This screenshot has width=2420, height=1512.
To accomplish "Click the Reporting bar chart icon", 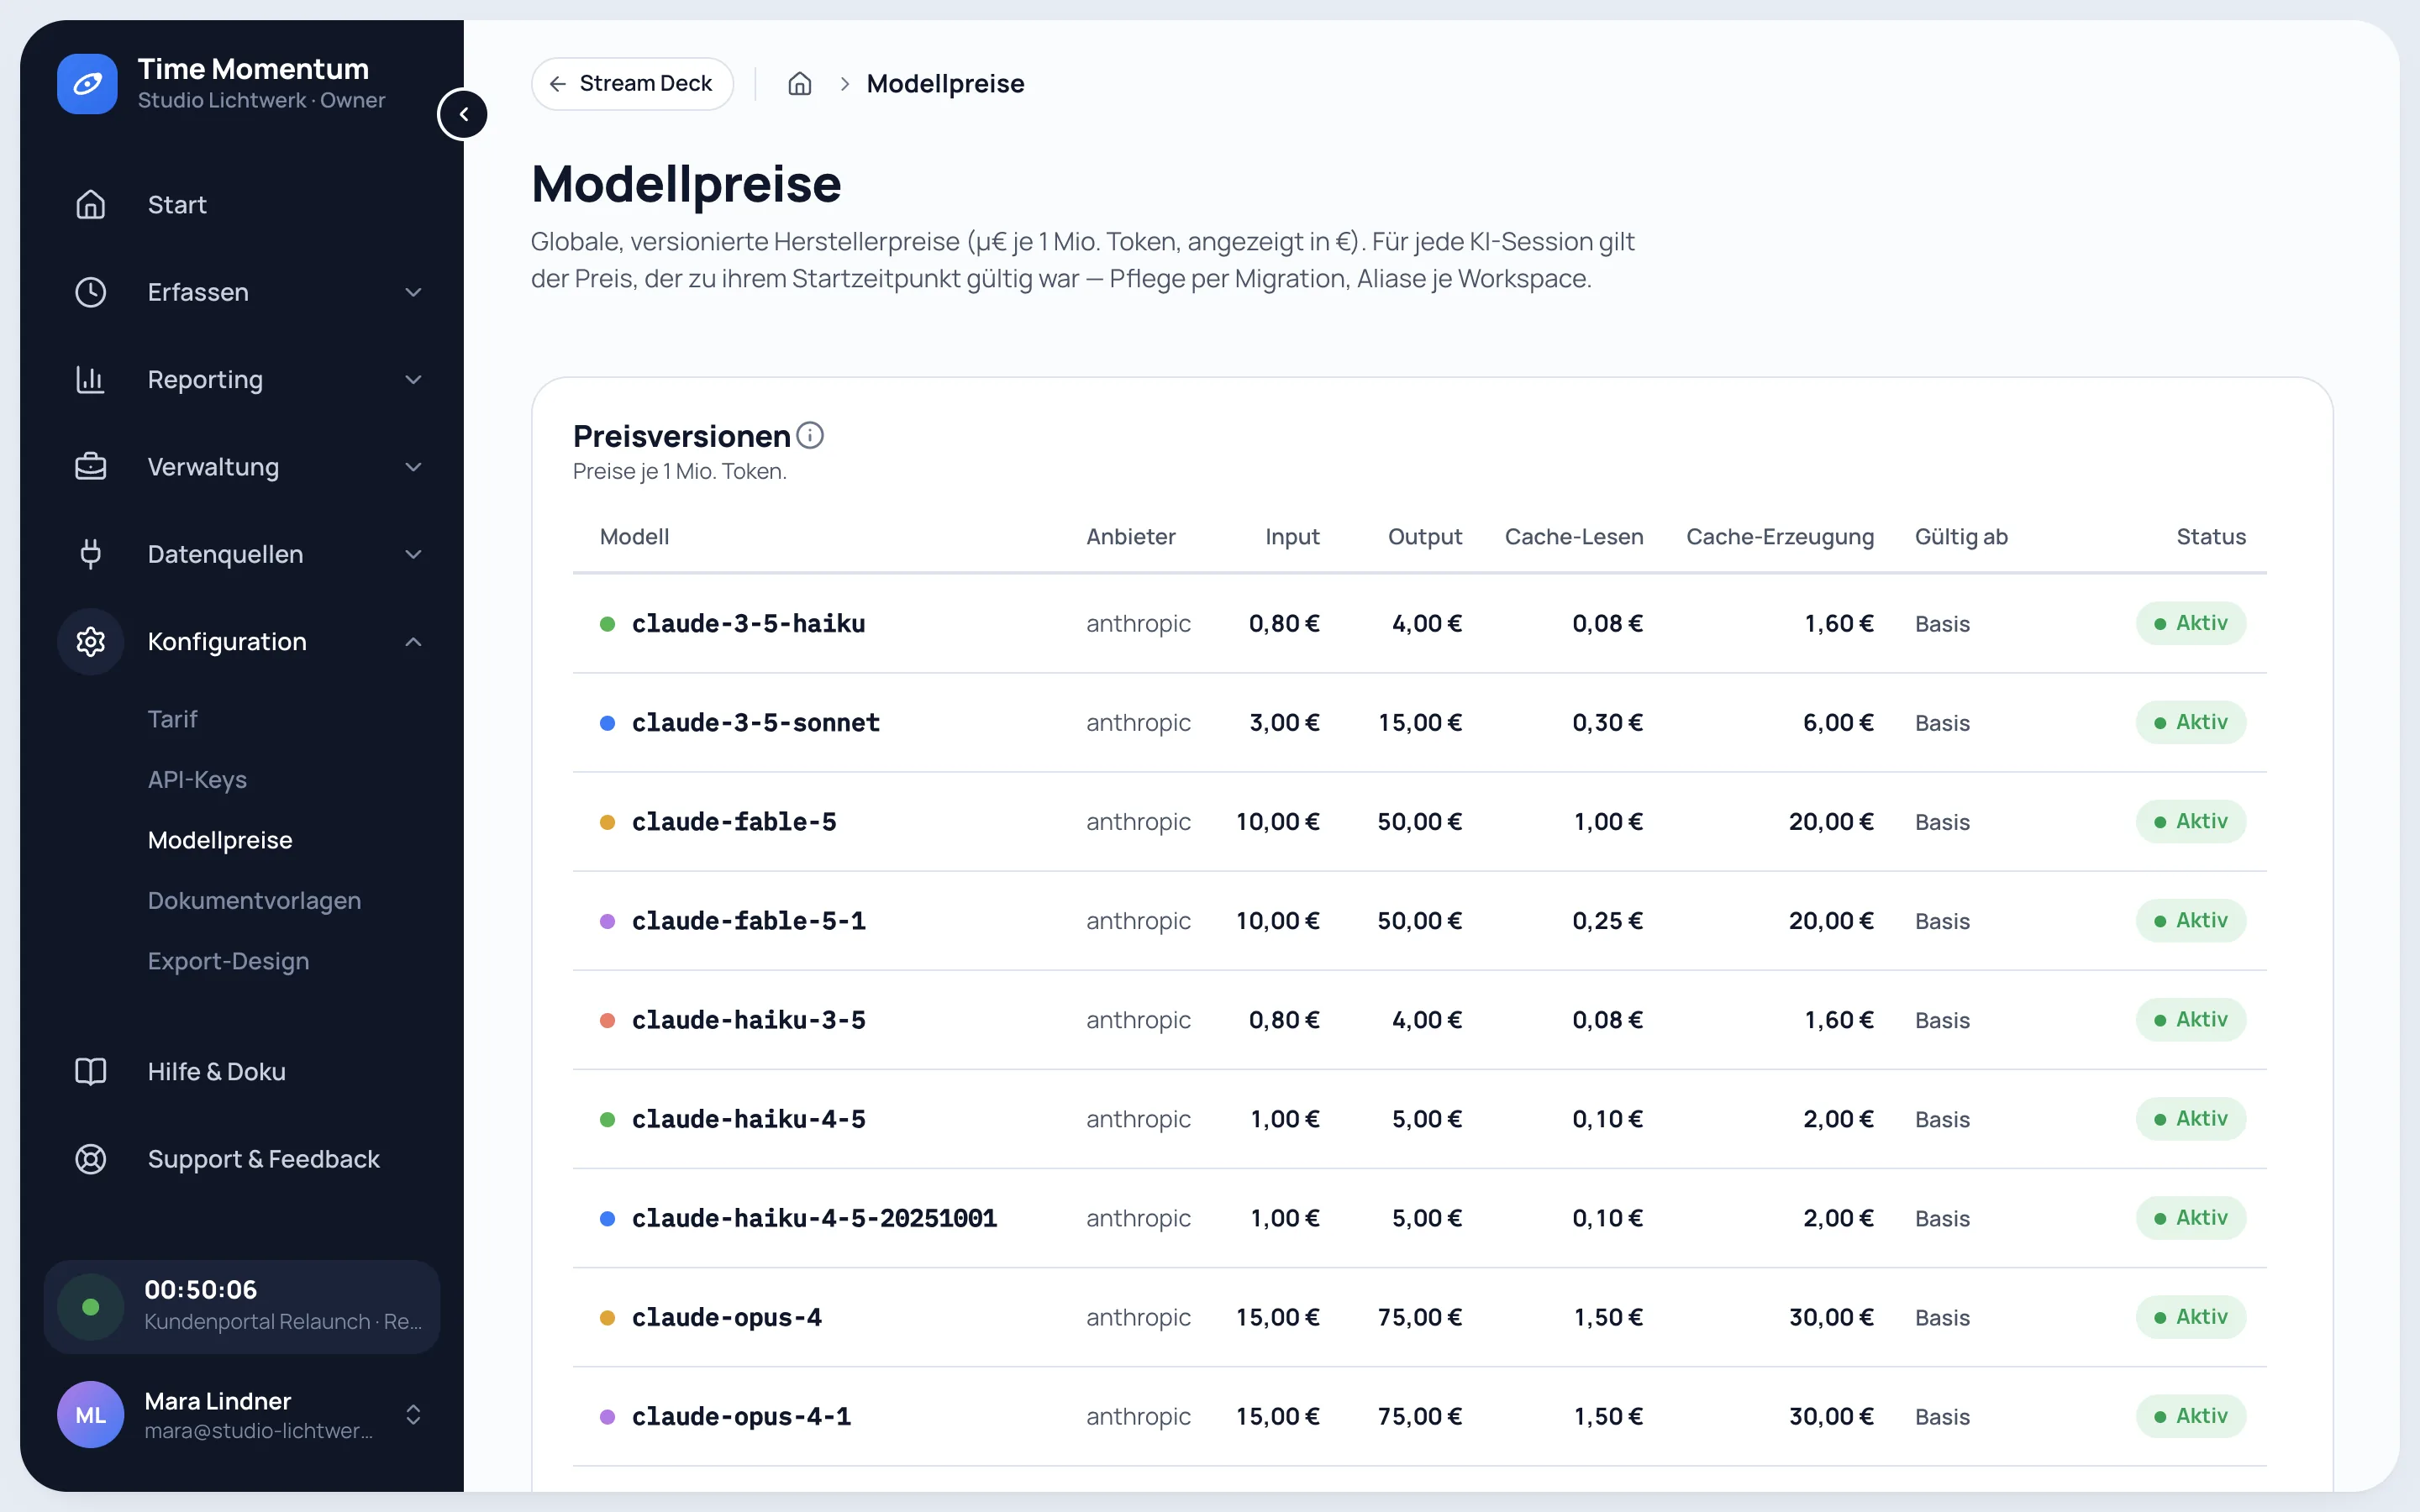I will (x=91, y=380).
